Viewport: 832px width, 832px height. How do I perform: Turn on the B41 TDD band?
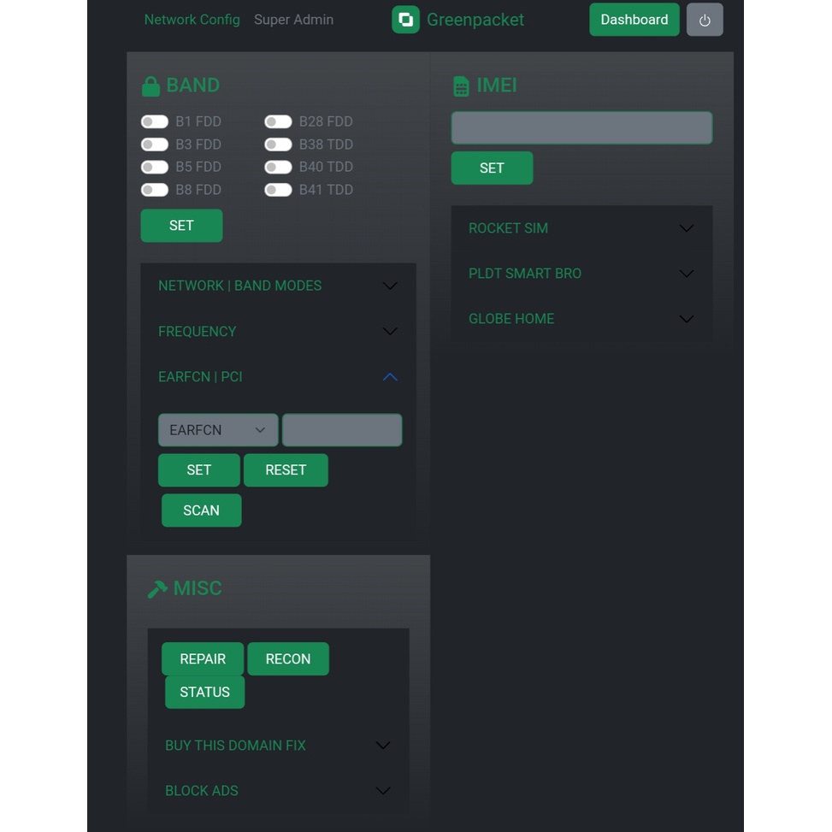point(278,190)
